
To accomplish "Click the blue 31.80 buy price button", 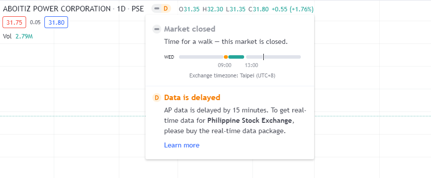I will 56,23.
